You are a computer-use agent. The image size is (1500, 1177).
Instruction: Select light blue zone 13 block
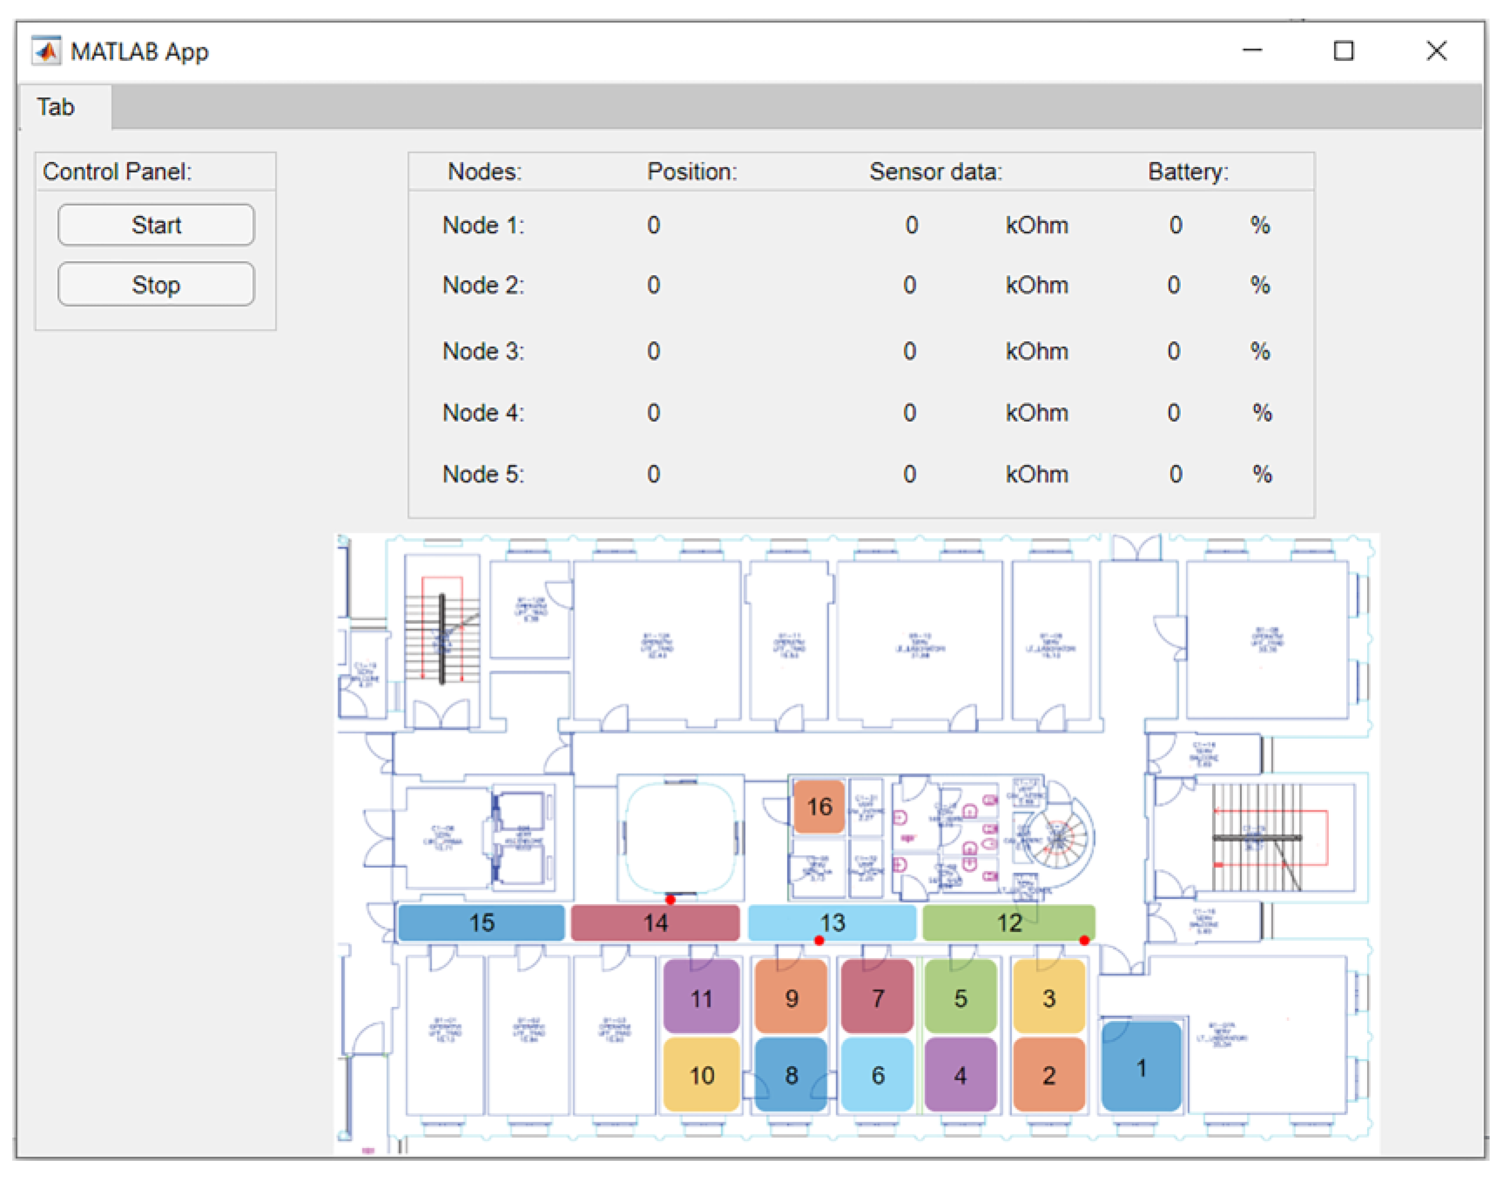coord(832,923)
